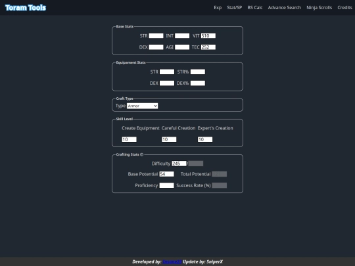Select the TEC field showing 252
355x266 pixels.
click(x=208, y=47)
